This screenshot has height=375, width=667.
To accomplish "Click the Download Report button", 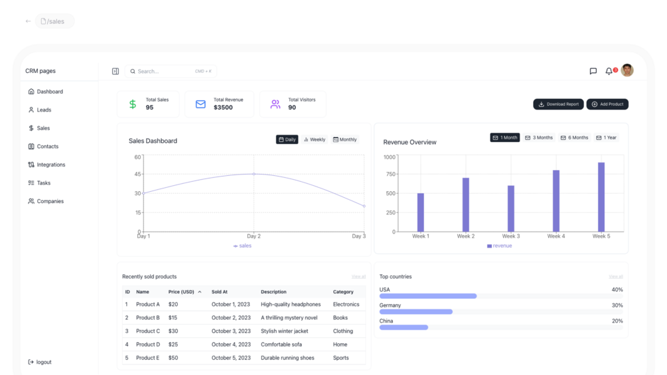I will 559,104.
